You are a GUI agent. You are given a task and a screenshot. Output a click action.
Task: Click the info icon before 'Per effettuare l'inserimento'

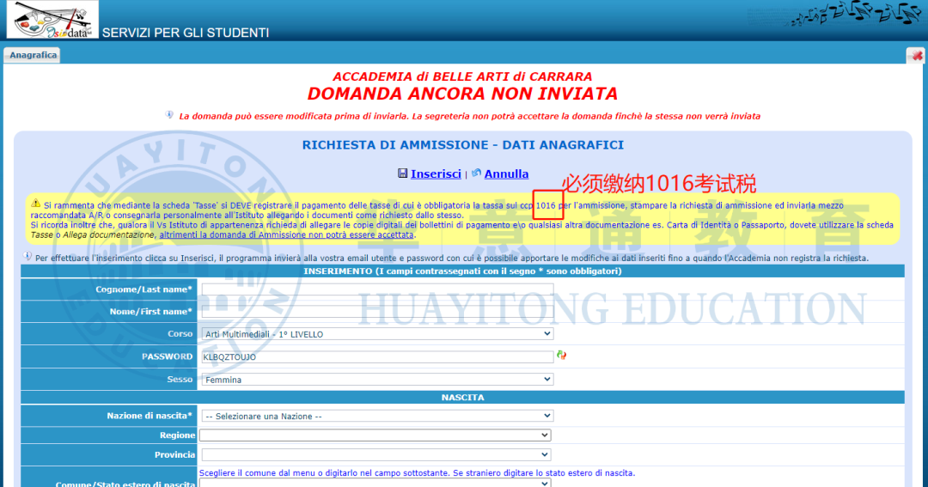pos(27,256)
